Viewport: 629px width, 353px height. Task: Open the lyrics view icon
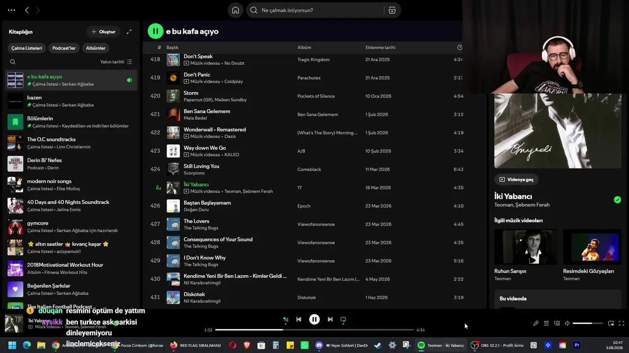point(536,324)
